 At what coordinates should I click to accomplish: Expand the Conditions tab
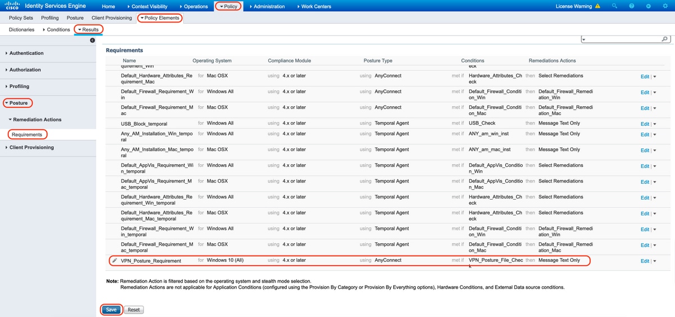56,30
